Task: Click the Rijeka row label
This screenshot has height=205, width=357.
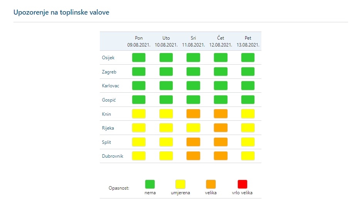Action: 108,128
